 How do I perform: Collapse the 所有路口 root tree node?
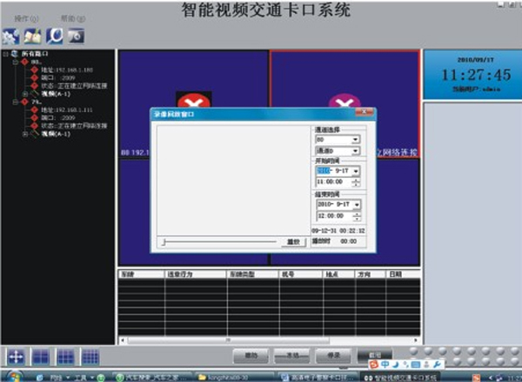click(x=5, y=54)
